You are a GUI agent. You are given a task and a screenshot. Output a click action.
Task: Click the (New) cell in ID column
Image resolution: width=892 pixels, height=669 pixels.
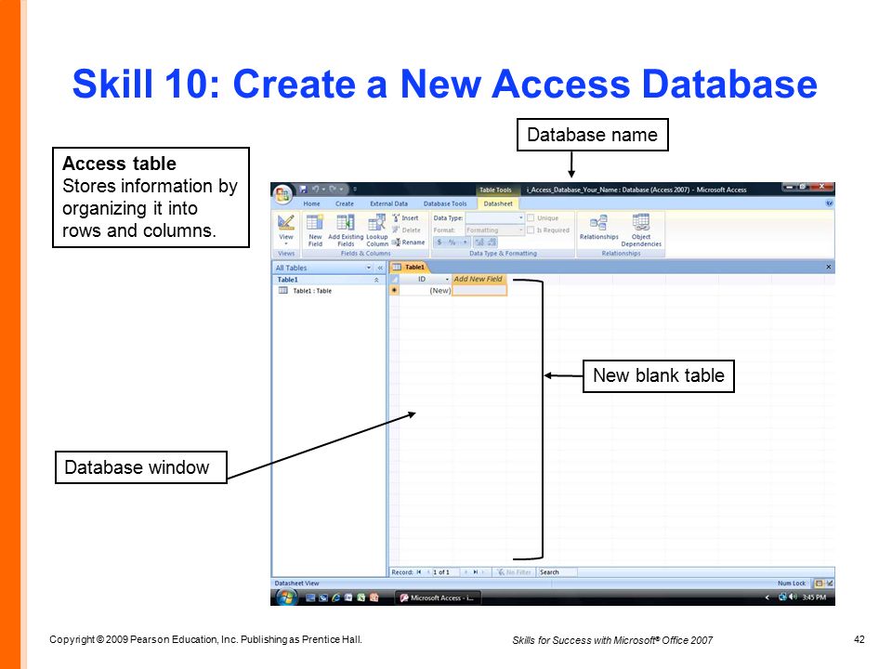[x=426, y=291]
